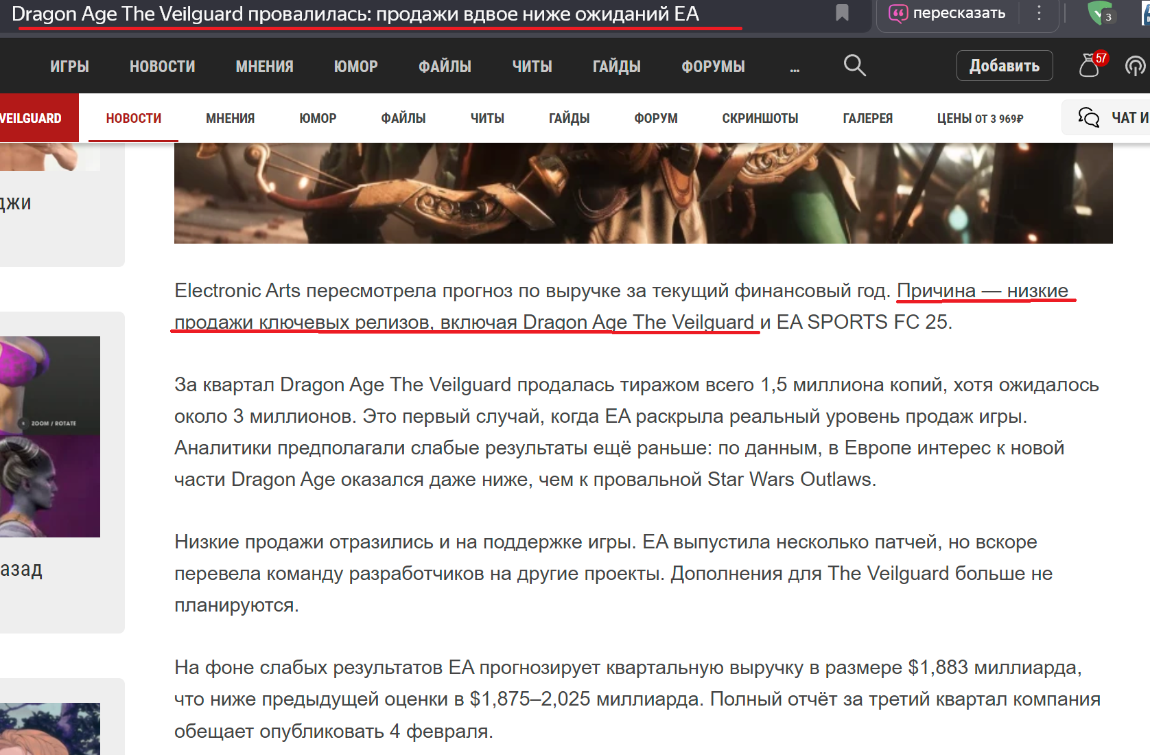Click the article header image
This screenshot has height=755, width=1150.
tap(643, 193)
